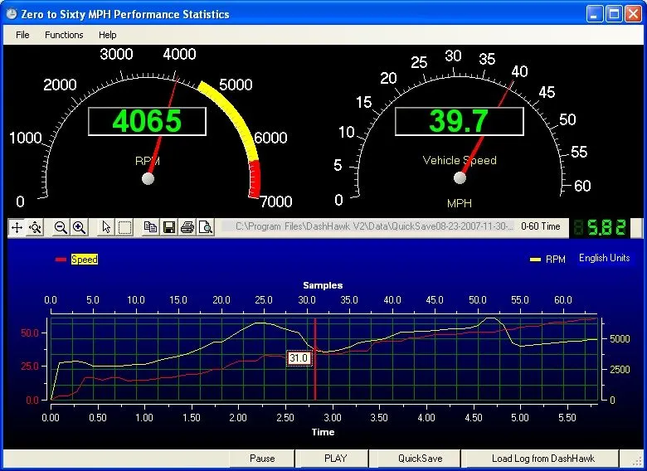Zoom out of the chart

point(61,227)
